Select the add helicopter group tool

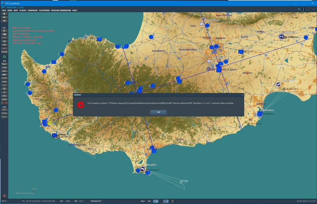pos(4,67)
